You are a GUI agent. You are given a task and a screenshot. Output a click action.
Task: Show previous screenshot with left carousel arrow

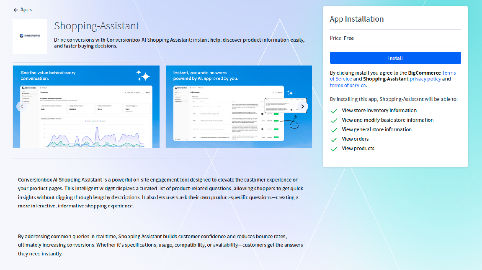coord(22,106)
